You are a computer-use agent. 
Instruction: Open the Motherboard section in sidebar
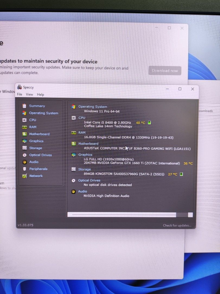tap(39, 134)
